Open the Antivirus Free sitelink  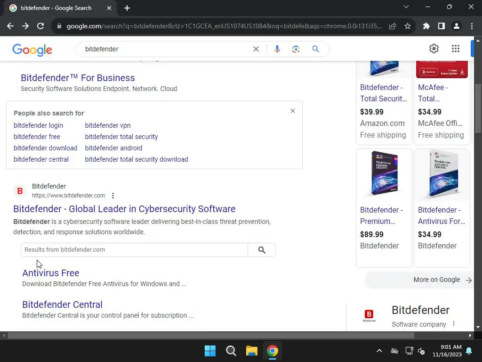pos(51,273)
